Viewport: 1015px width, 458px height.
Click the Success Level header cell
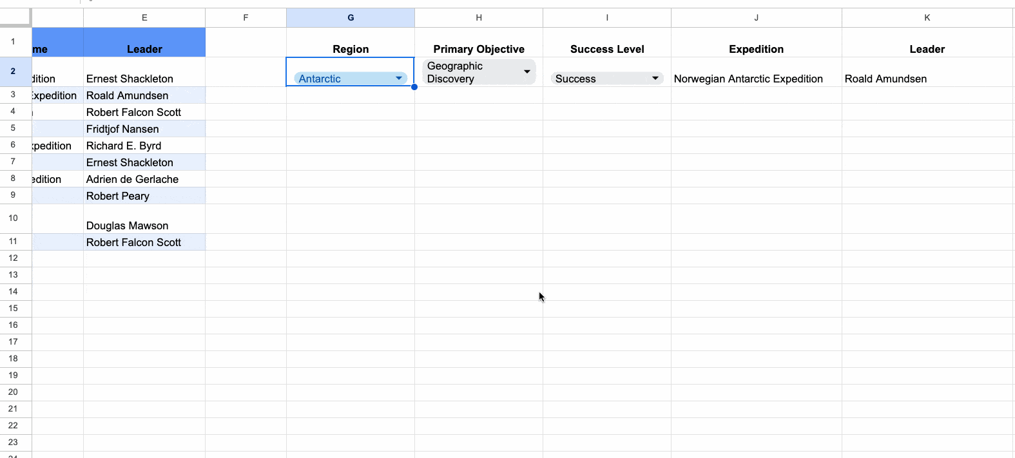coord(607,49)
